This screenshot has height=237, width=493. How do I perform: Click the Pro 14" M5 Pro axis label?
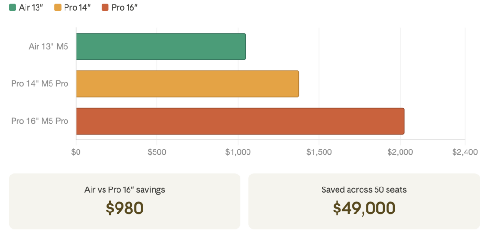coord(39,84)
